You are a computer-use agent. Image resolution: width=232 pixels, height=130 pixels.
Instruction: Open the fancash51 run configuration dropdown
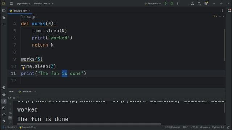[x=153, y=3]
